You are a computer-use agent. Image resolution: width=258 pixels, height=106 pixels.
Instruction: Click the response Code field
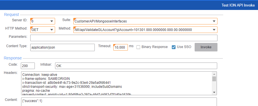coord(28,66)
